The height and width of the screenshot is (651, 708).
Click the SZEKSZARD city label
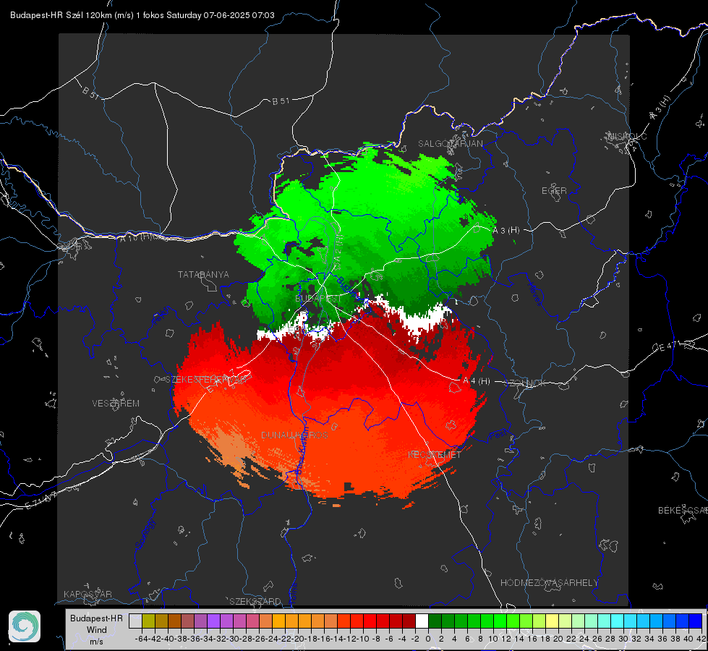[255, 601]
